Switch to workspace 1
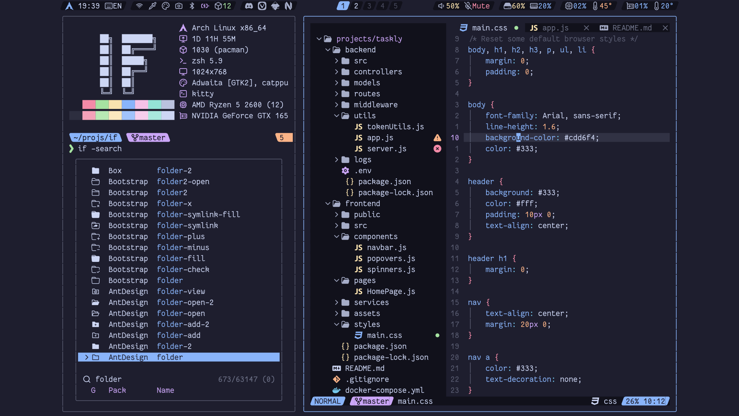This screenshot has width=739, height=416. 343,6
